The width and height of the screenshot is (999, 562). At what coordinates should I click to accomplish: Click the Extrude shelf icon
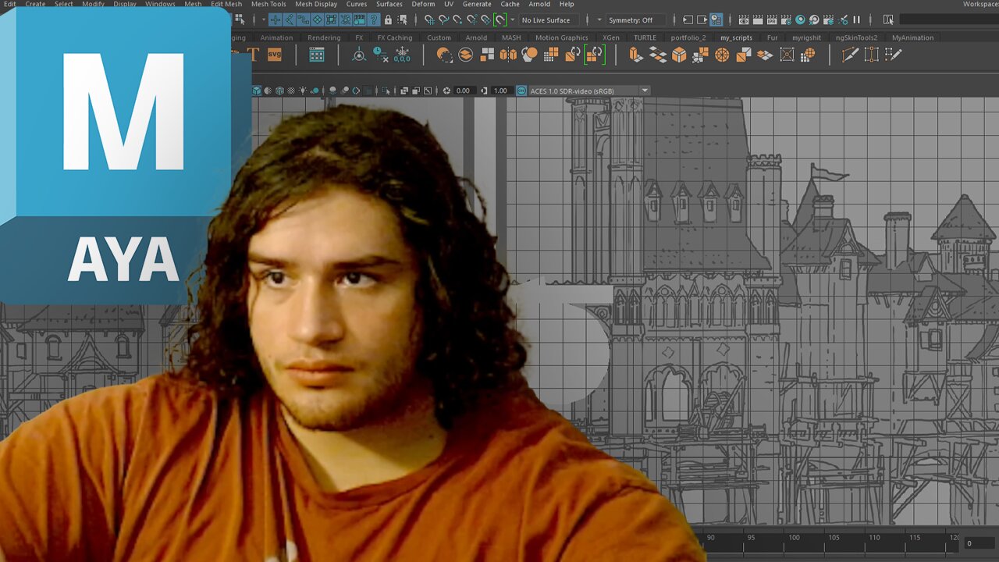click(636, 55)
